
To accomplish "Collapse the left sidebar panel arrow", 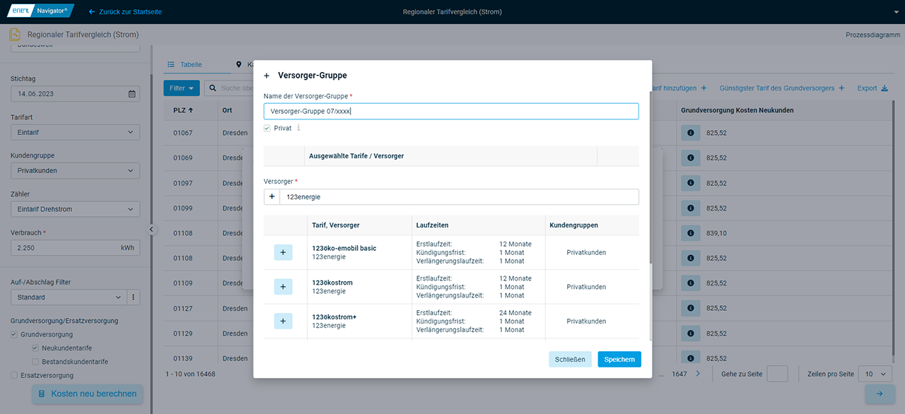I will [151, 230].
